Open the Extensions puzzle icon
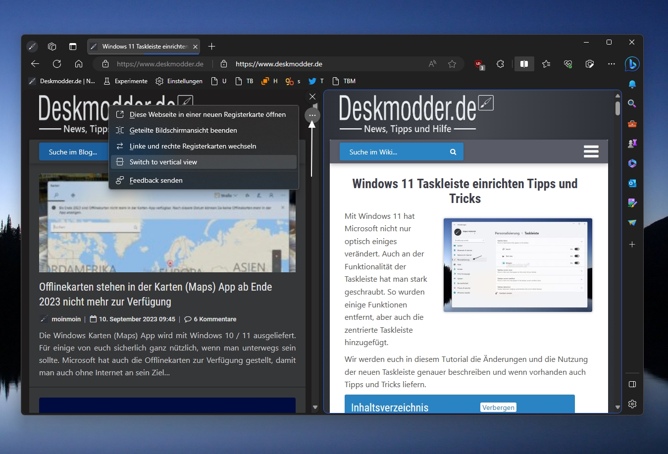The height and width of the screenshot is (454, 668). tap(500, 64)
